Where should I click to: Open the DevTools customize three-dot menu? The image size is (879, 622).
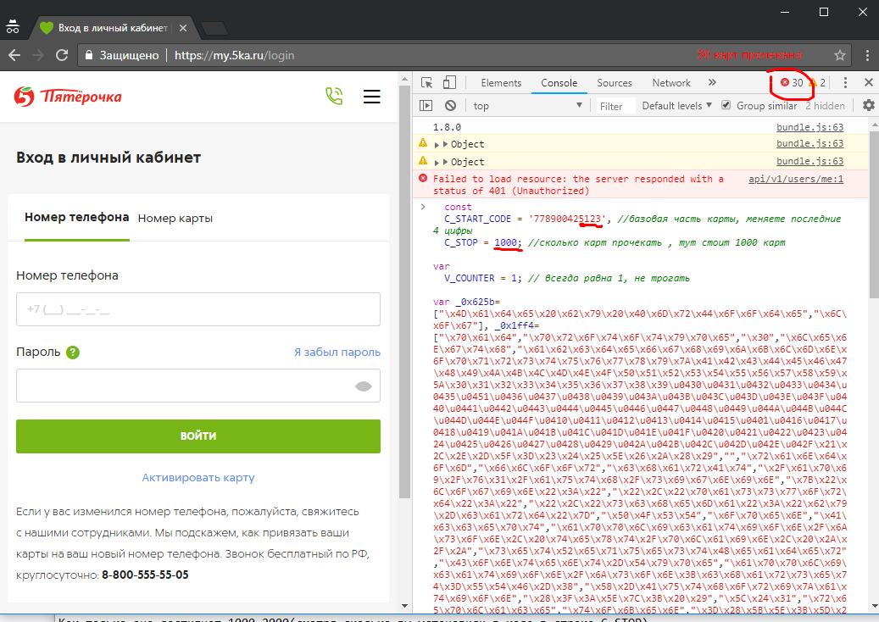(845, 83)
